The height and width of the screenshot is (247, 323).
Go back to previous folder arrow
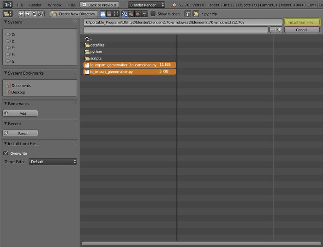[x=21, y=14]
